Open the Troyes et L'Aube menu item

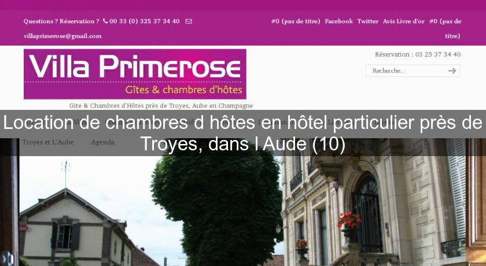(x=47, y=142)
